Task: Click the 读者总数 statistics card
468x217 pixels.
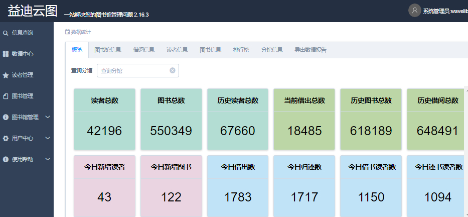Action: click(x=104, y=119)
